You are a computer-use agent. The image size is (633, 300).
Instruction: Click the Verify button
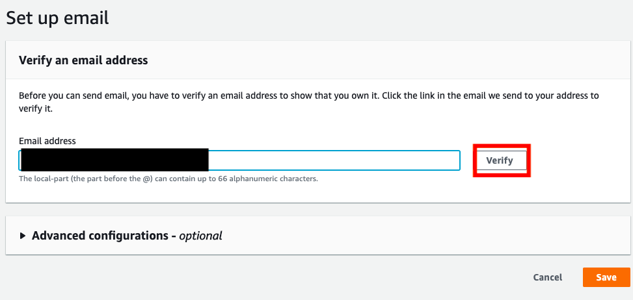click(500, 160)
